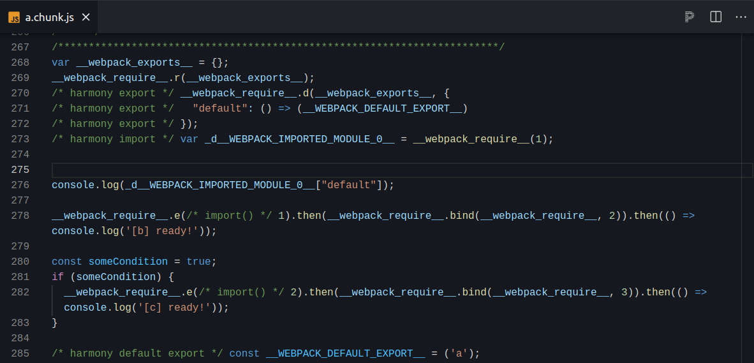This screenshot has width=754, height=363.
Task: Select the a.chunk.js tab
Action: tap(50, 17)
